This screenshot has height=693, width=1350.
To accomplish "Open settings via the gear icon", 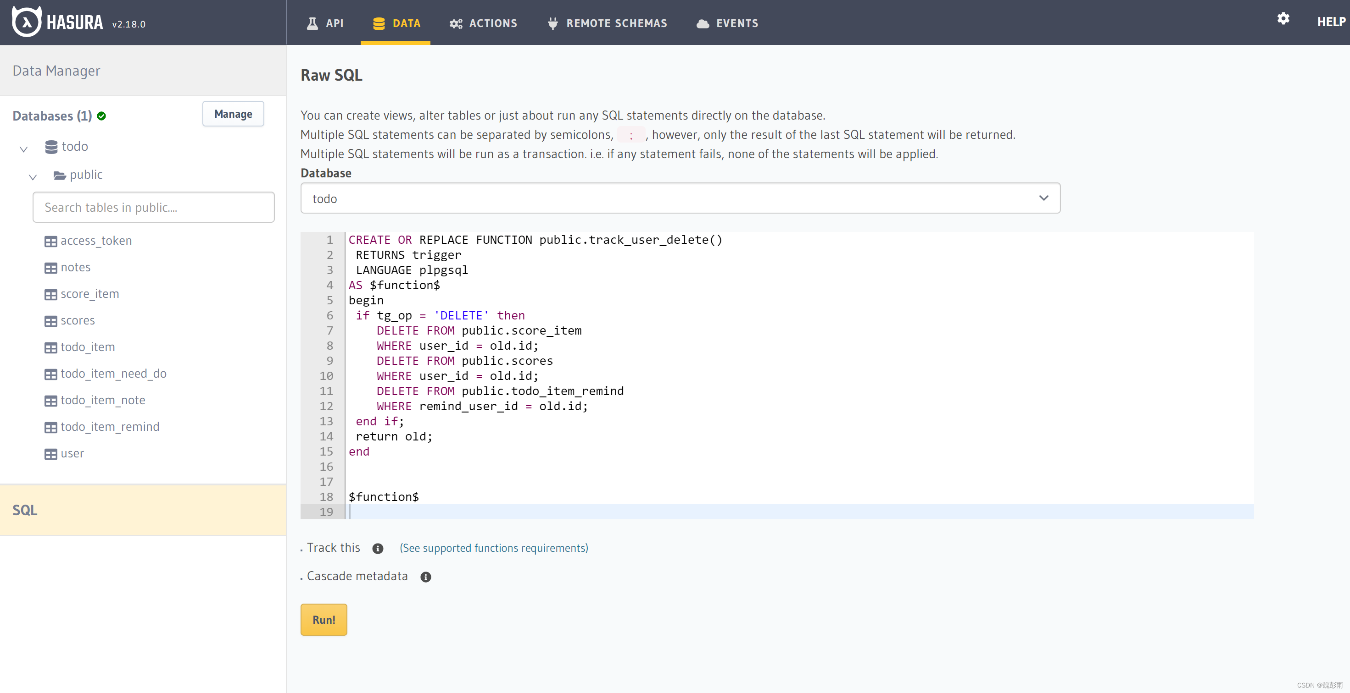I will pyautogui.click(x=1283, y=19).
